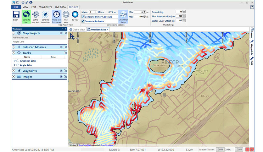The height and width of the screenshot is (152, 263).
Task: Sort tracks by Time column
Action: pos(53,57)
